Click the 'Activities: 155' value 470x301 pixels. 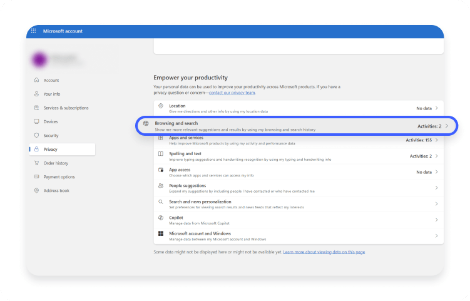(419, 140)
